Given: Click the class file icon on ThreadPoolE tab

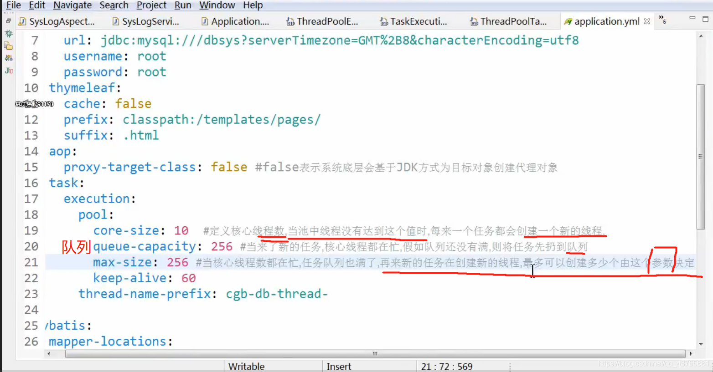Looking at the screenshot, I should tap(290, 21).
